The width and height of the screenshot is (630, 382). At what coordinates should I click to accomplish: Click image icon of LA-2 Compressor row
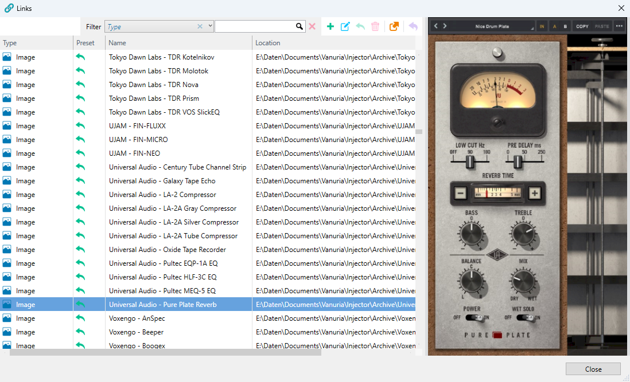tap(7, 194)
